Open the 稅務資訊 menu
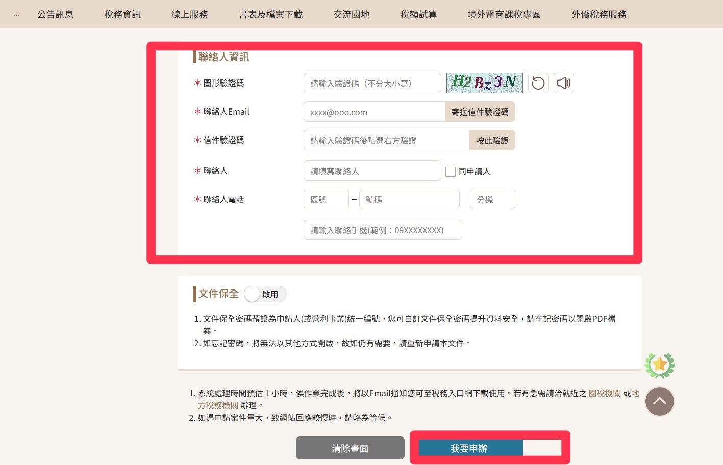Screen dimensions: 723x465 pyautogui.click(x=122, y=14)
